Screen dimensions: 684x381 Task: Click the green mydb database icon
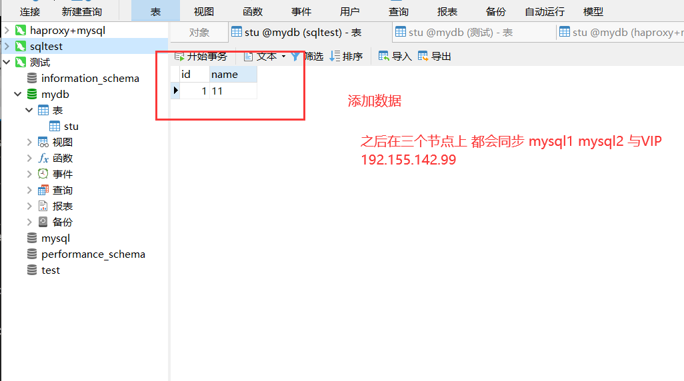pyautogui.click(x=32, y=94)
